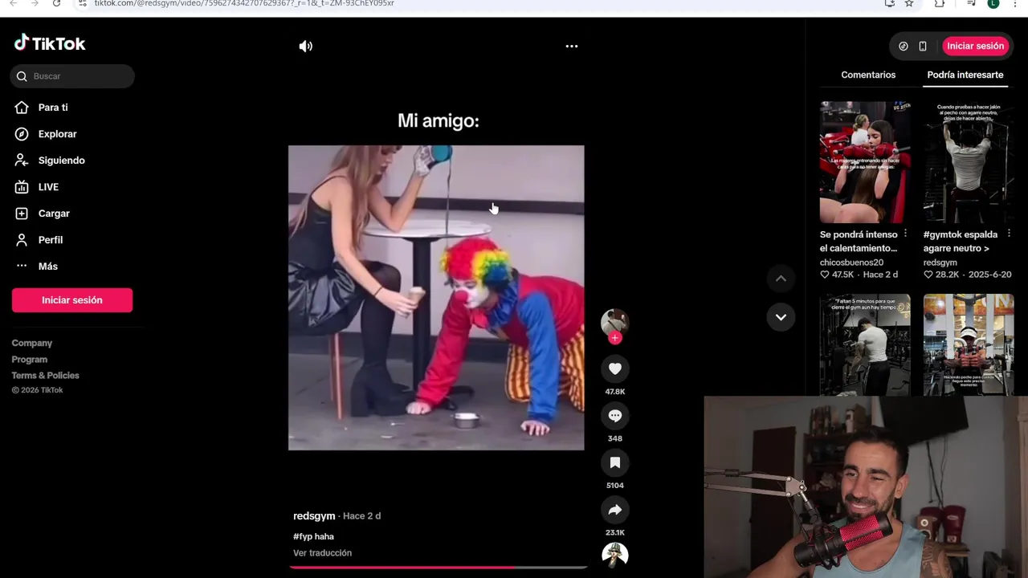Save the video with the bookmark icon
This screenshot has height=578, width=1028.
[x=615, y=462]
